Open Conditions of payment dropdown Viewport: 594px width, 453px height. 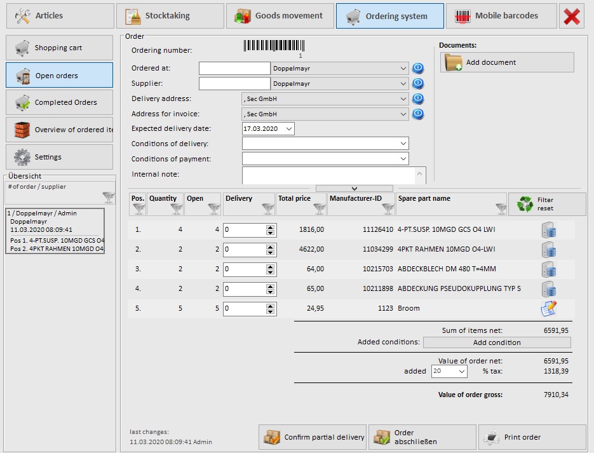click(403, 159)
